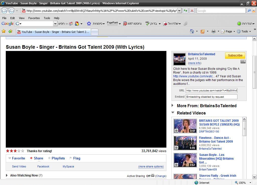
Task: Open the Edit menu
Action: pyautogui.click(x=13, y=18)
